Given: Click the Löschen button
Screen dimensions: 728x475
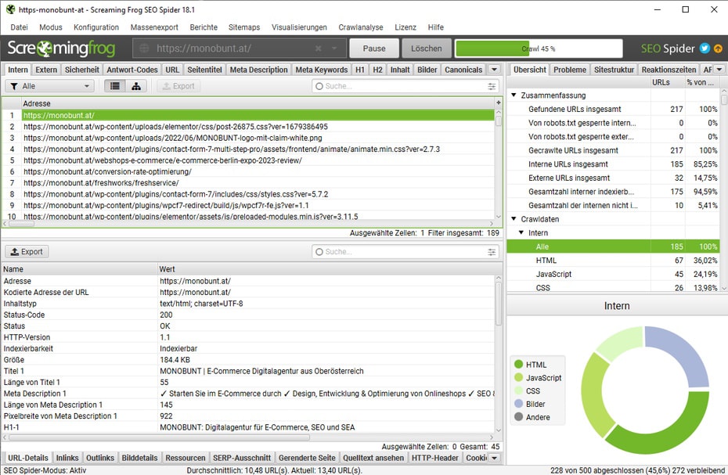Looking at the screenshot, I should coord(426,49).
